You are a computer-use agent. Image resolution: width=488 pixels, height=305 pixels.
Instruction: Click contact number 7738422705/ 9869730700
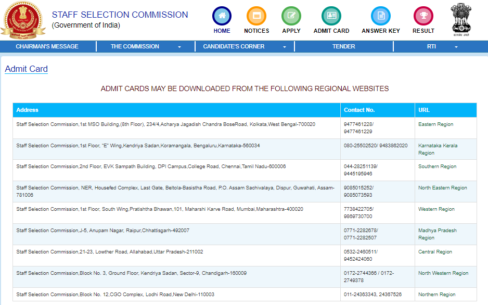click(x=358, y=213)
